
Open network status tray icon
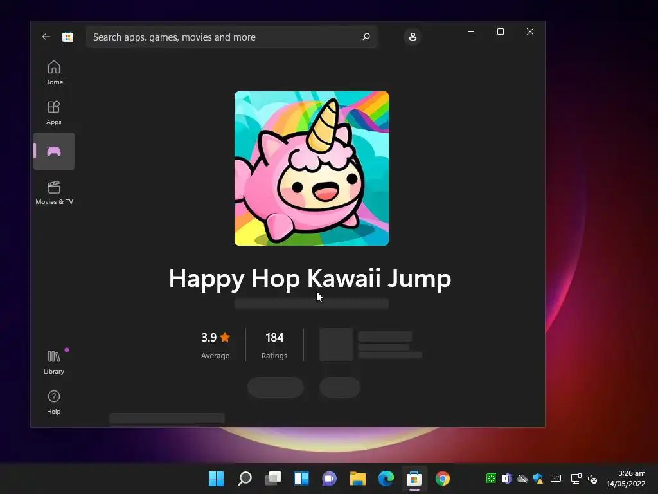click(x=576, y=479)
